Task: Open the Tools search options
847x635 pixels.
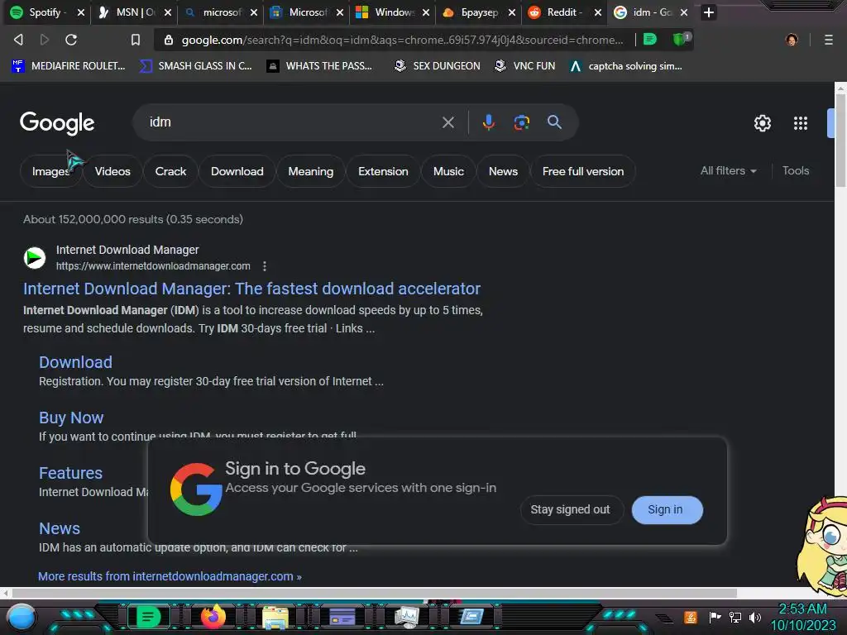Action: tap(796, 170)
